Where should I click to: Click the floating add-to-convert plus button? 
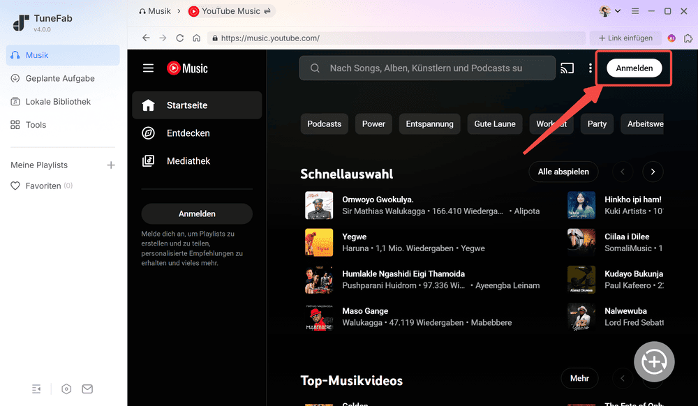(654, 362)
